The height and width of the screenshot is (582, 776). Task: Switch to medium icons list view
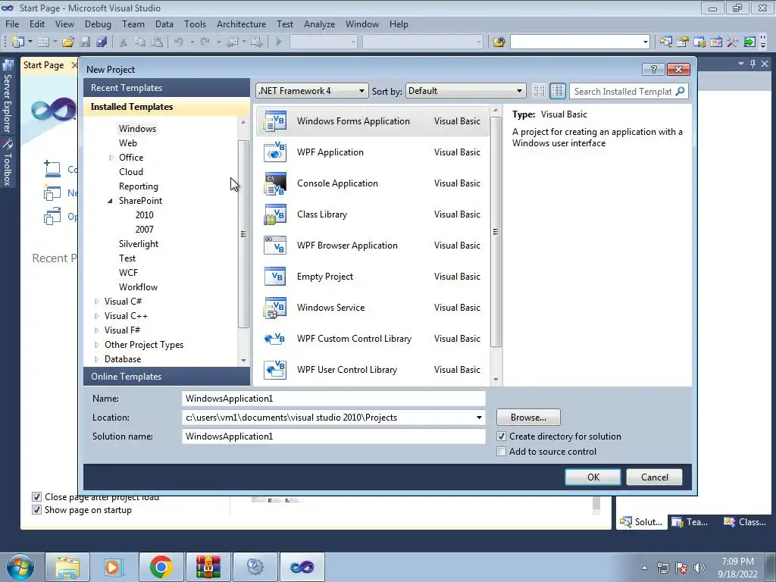pyautogui.click(x=558, y=91)
